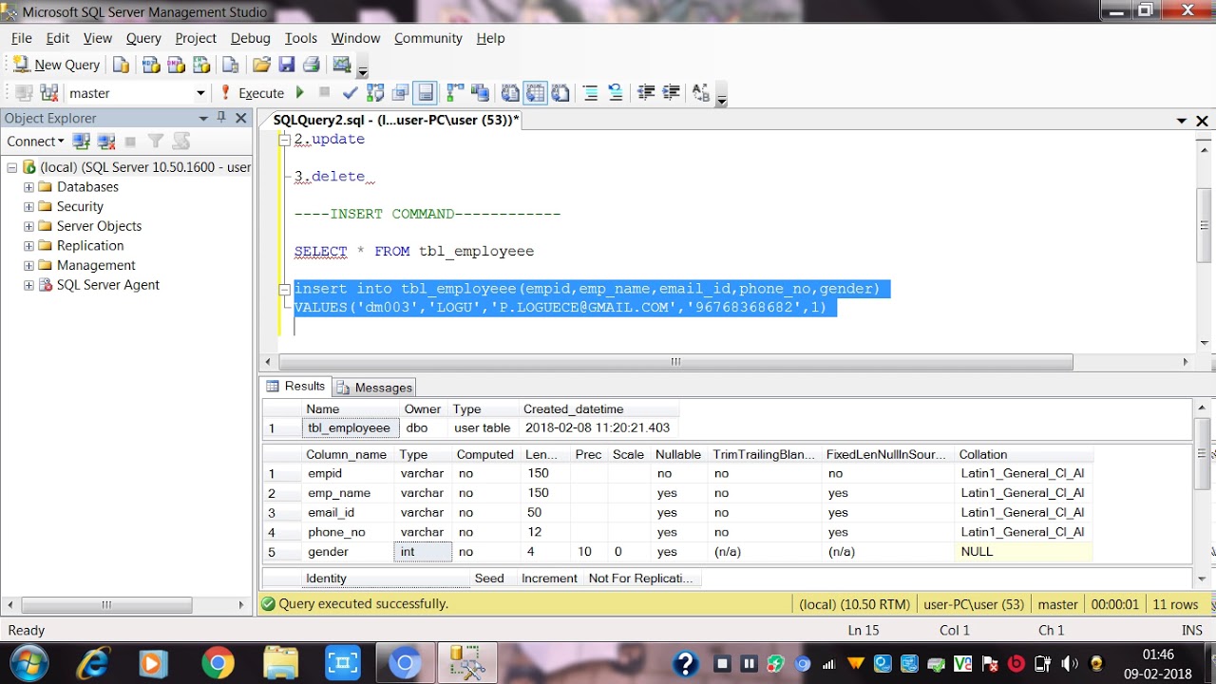The image size is (1216, 684).
Task: Click the Database Engine Query icon
Action: (121, 65)
